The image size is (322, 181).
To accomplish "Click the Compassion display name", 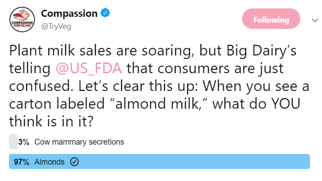I will [x=69, y=14].
